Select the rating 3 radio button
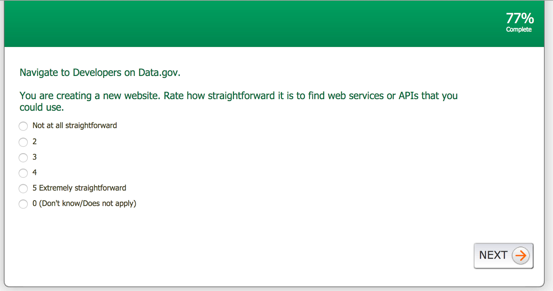This screenshot has width=553, height=291. tap(23, 157)
